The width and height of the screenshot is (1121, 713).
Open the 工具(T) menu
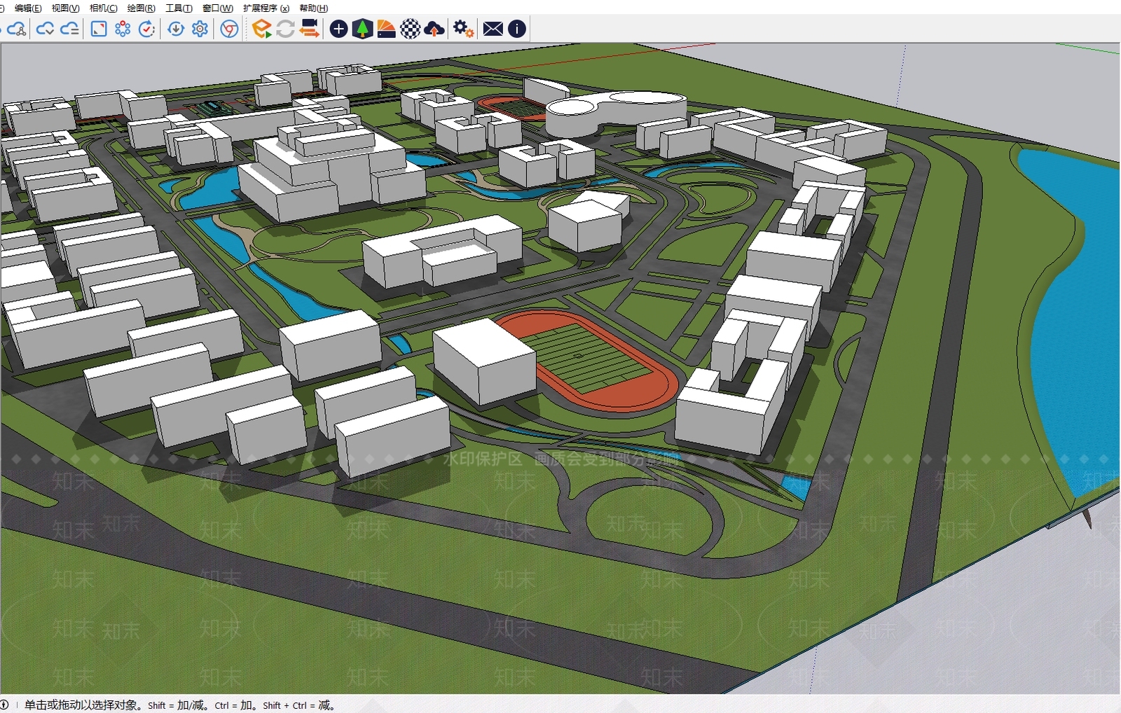(x=179, y=8)
